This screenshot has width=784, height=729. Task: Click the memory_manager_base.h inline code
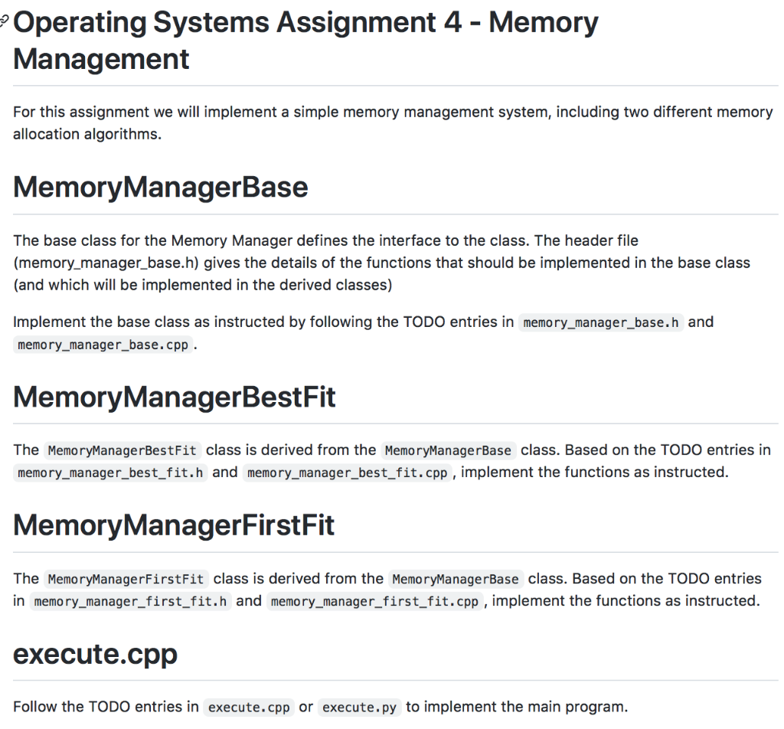click(600, 322)
